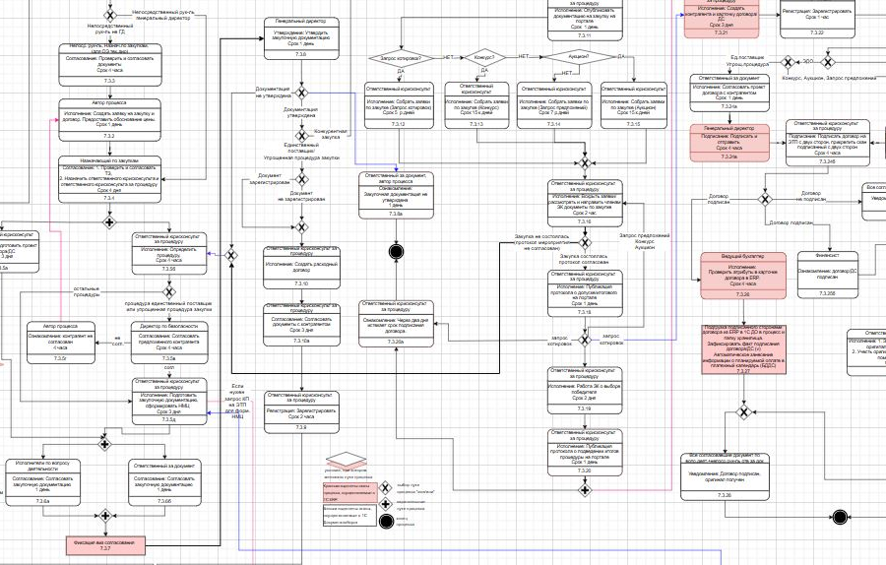This screenshot has width=886, height=565.
Task: Select box 7.3.10 Создать расходный договор
Action: click(302, 268)
